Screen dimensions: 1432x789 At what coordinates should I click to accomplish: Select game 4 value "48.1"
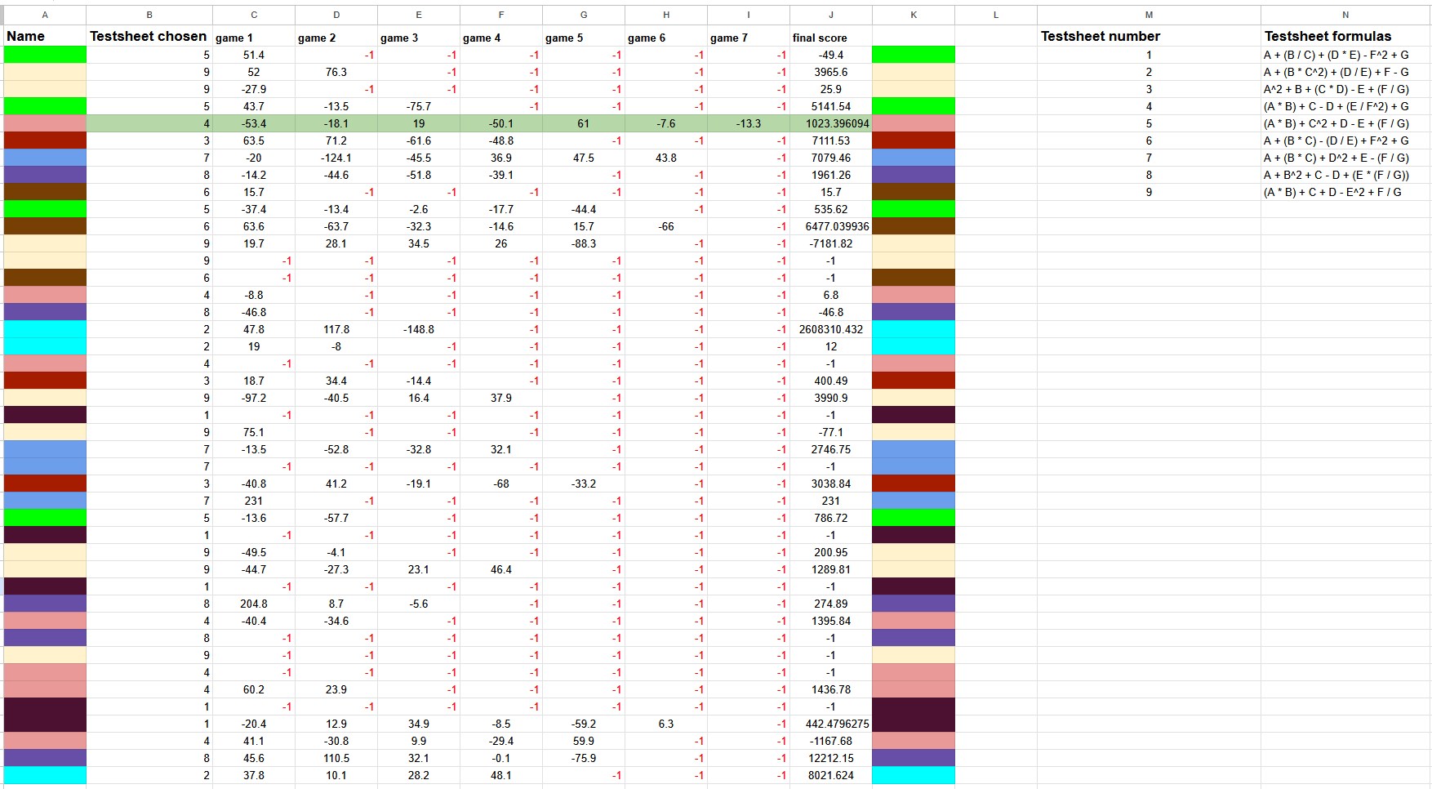pos(501,775)
